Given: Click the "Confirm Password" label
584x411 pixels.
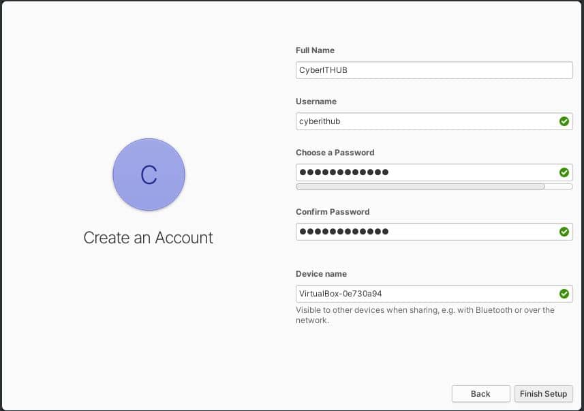Looking at the screenshot, I should (x=333, y=212).
